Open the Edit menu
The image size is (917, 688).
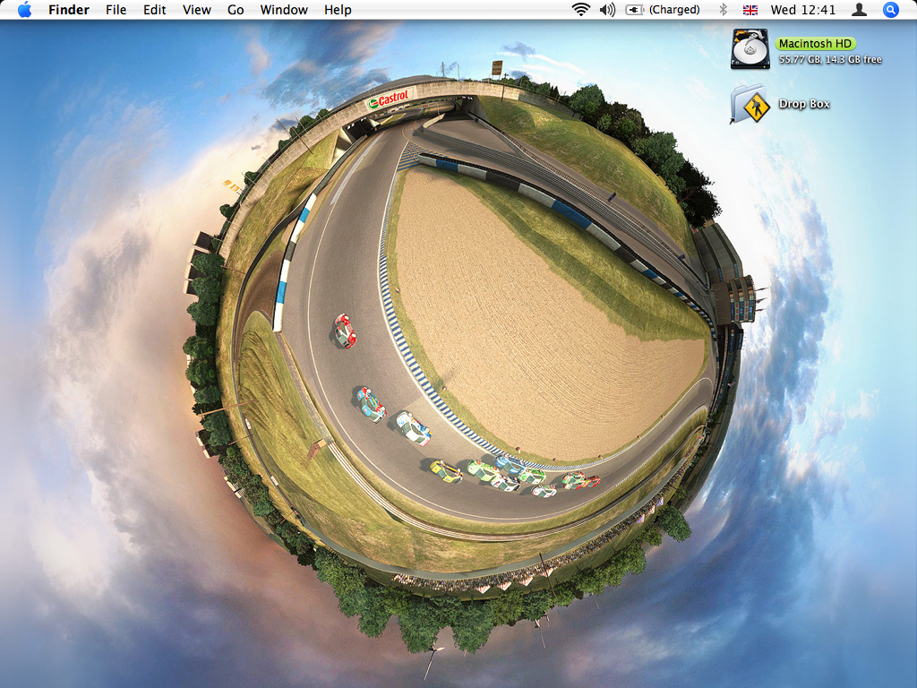(154, 10)
